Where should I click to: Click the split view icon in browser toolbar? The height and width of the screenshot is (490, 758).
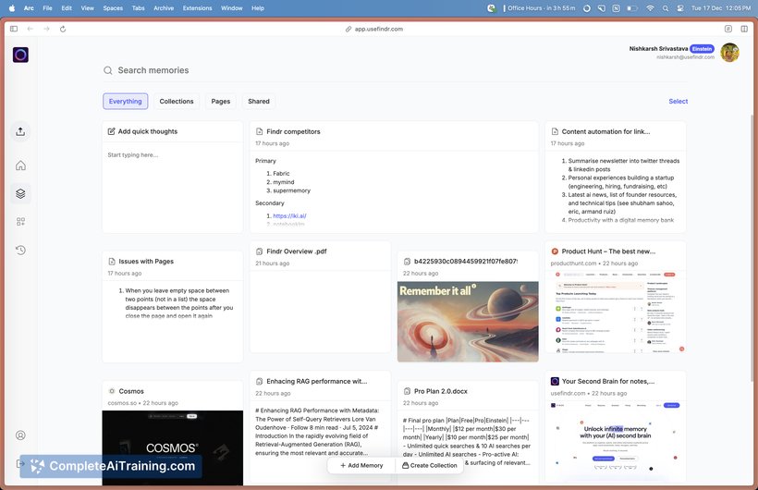point(744,29)
